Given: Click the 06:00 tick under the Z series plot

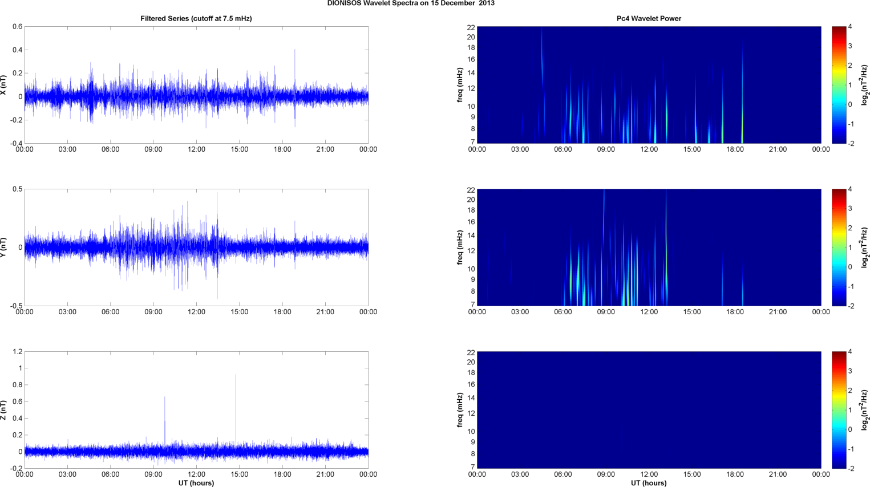Looking at the screenshot, I should [110, 474].
